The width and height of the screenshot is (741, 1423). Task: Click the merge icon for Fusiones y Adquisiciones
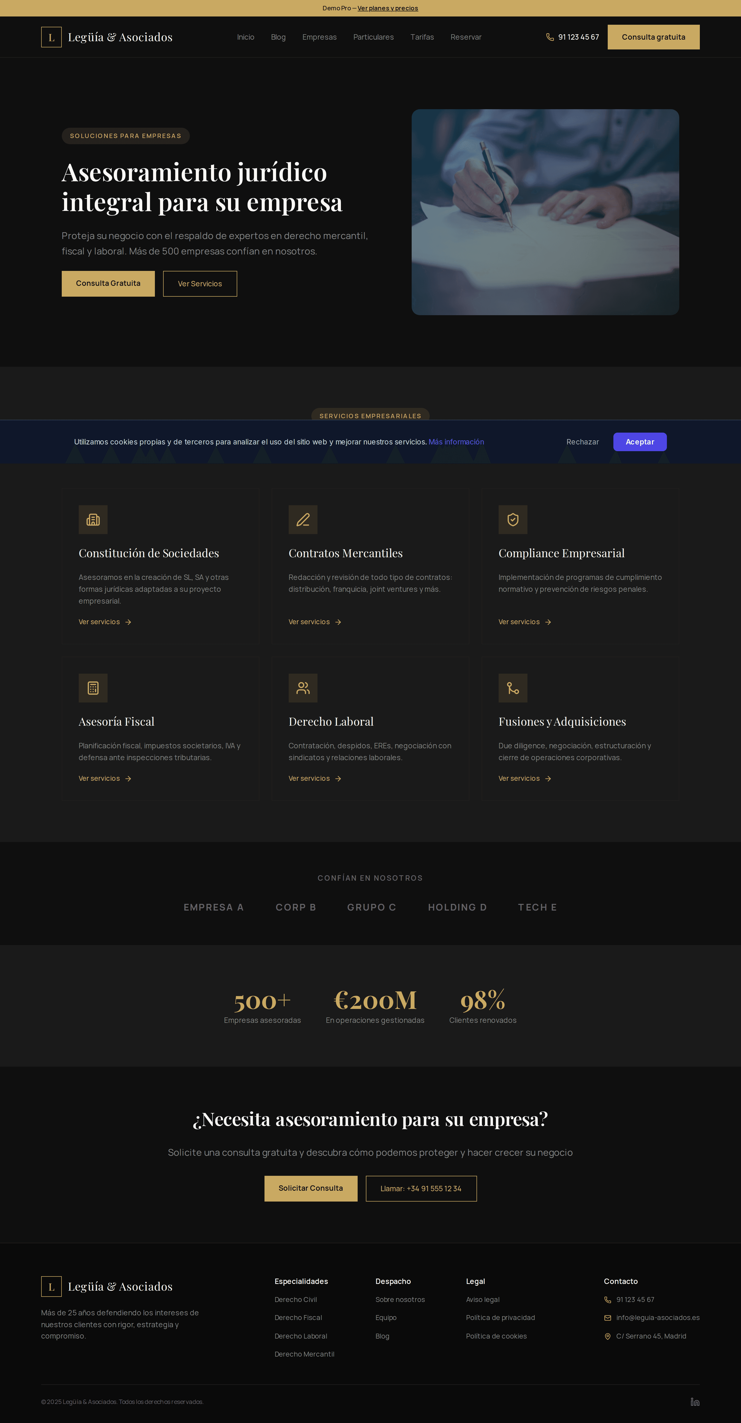pos(513,688)
